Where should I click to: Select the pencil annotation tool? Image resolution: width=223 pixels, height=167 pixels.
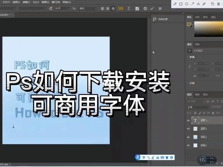click(x=175, y=4)
